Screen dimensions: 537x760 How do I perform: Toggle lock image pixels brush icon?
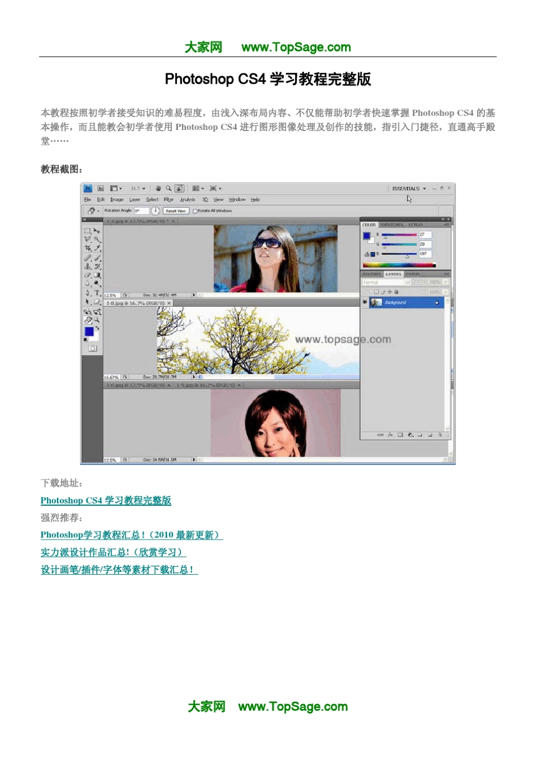(383, 292)
